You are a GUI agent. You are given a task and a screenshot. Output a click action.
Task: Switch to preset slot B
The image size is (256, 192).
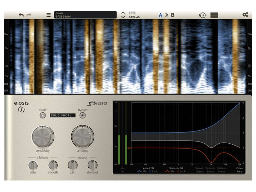(173, 14)
